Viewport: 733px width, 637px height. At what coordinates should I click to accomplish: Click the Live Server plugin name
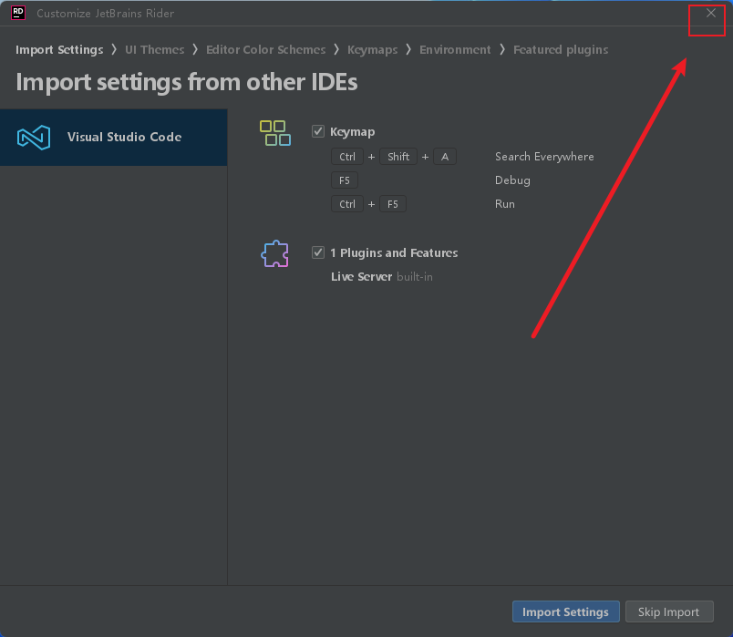(x=361, y=277)
